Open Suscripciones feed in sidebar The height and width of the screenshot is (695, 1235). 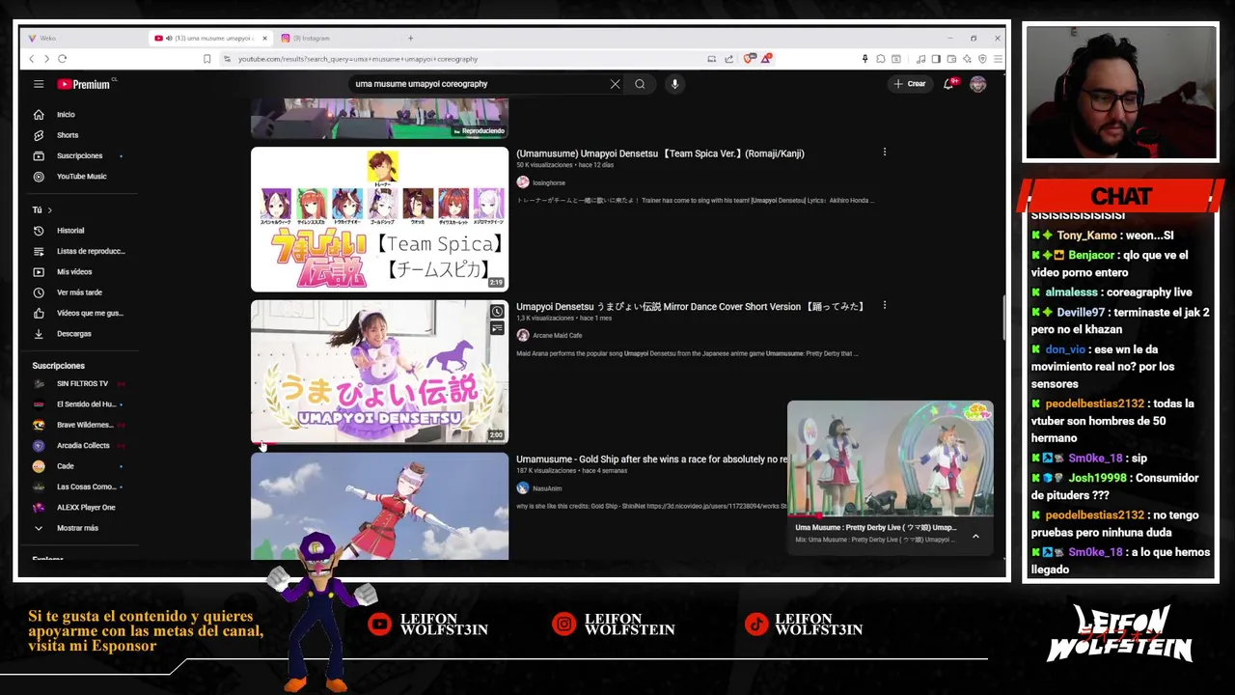(79, 155)
